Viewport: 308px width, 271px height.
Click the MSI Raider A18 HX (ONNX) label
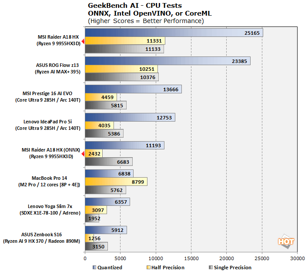[50, 150]
